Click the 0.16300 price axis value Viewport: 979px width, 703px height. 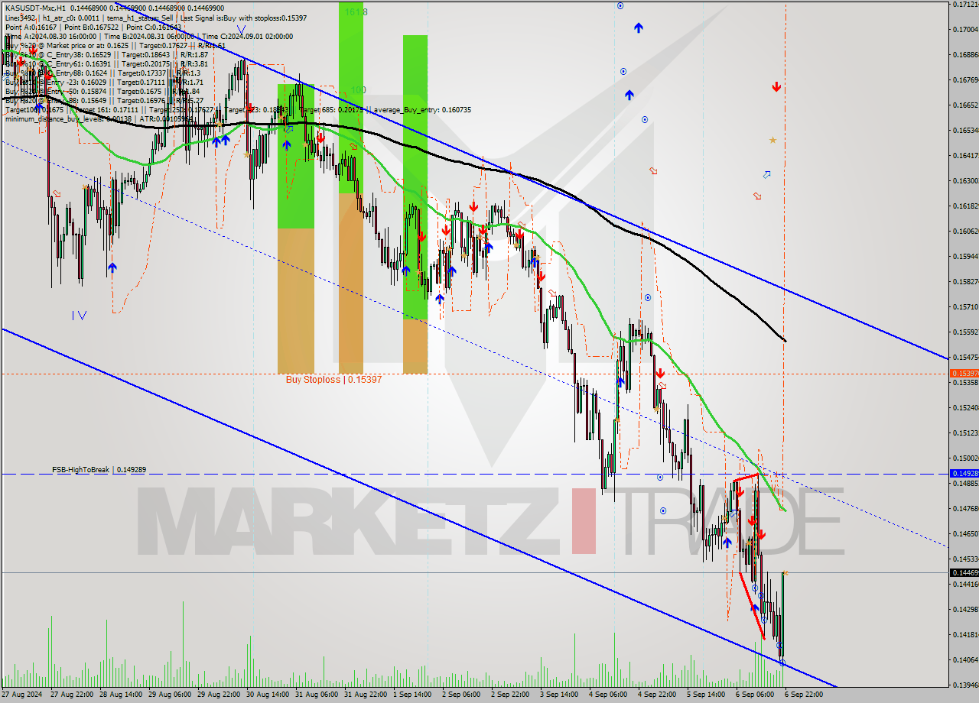pos(965,181)
